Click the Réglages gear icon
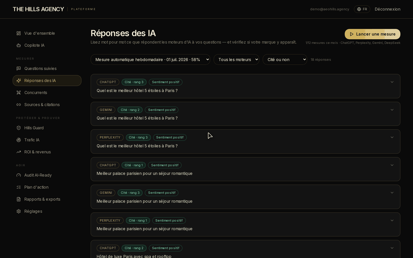 pos(19,211)
